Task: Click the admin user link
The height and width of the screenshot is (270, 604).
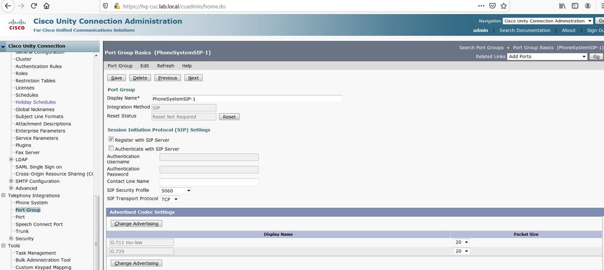Action: click(x=480, y=30)
